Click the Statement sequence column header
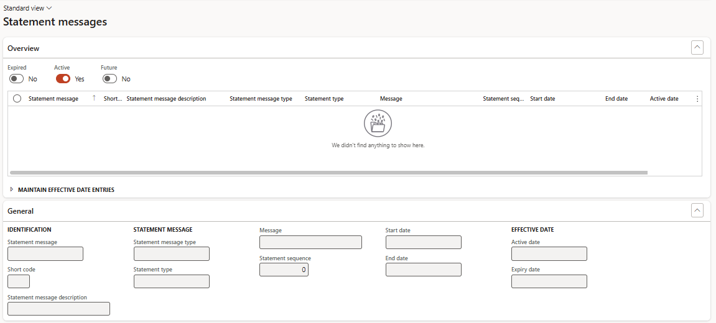 click(x=503, y=99)
